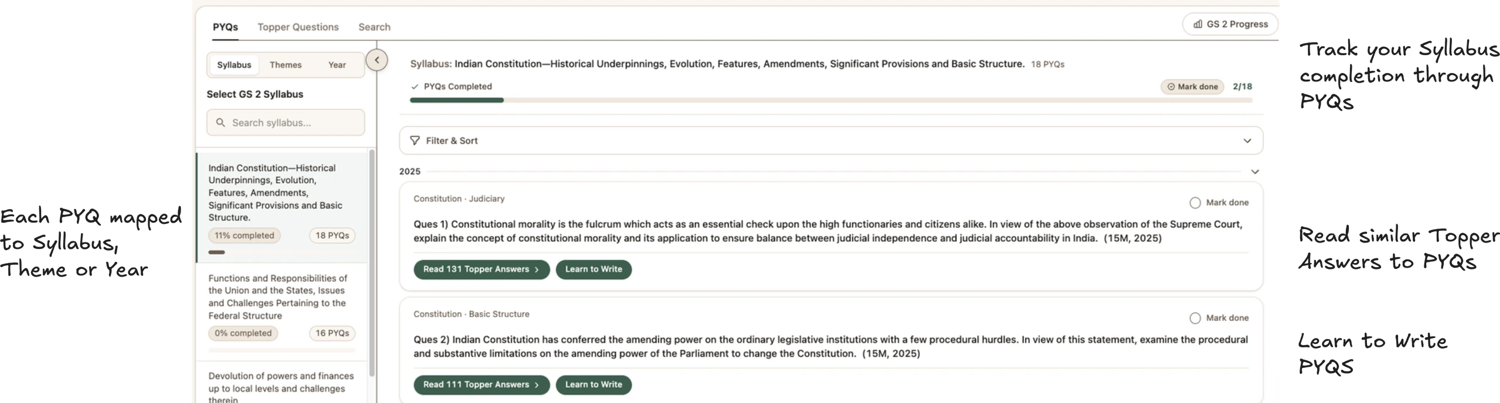The width and height of the screenshot is (1500, 403).
Task: Click arrow icon on Read 131 Topper Answers
Action: pos(536,269)
